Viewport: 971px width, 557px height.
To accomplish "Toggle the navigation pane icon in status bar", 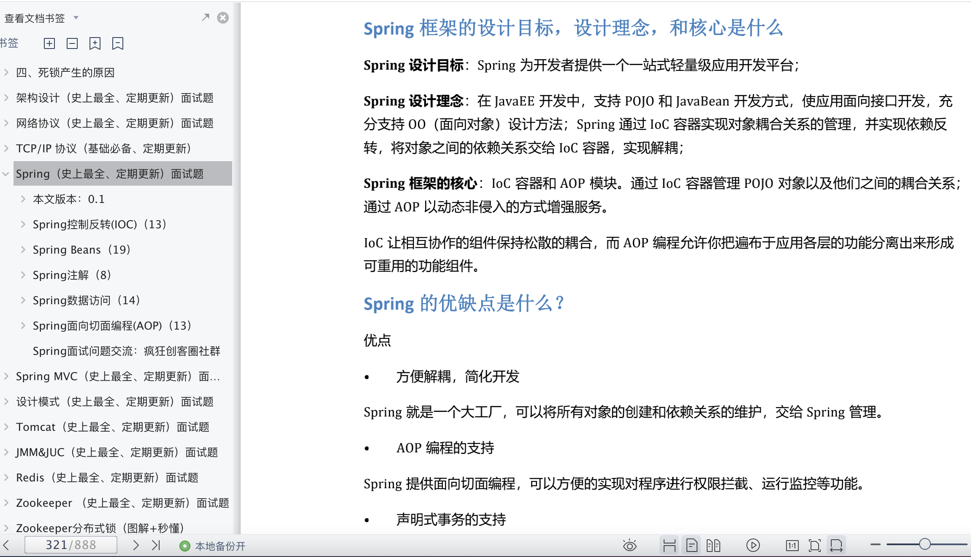I will pyautogui.click(x=669, y=545).
